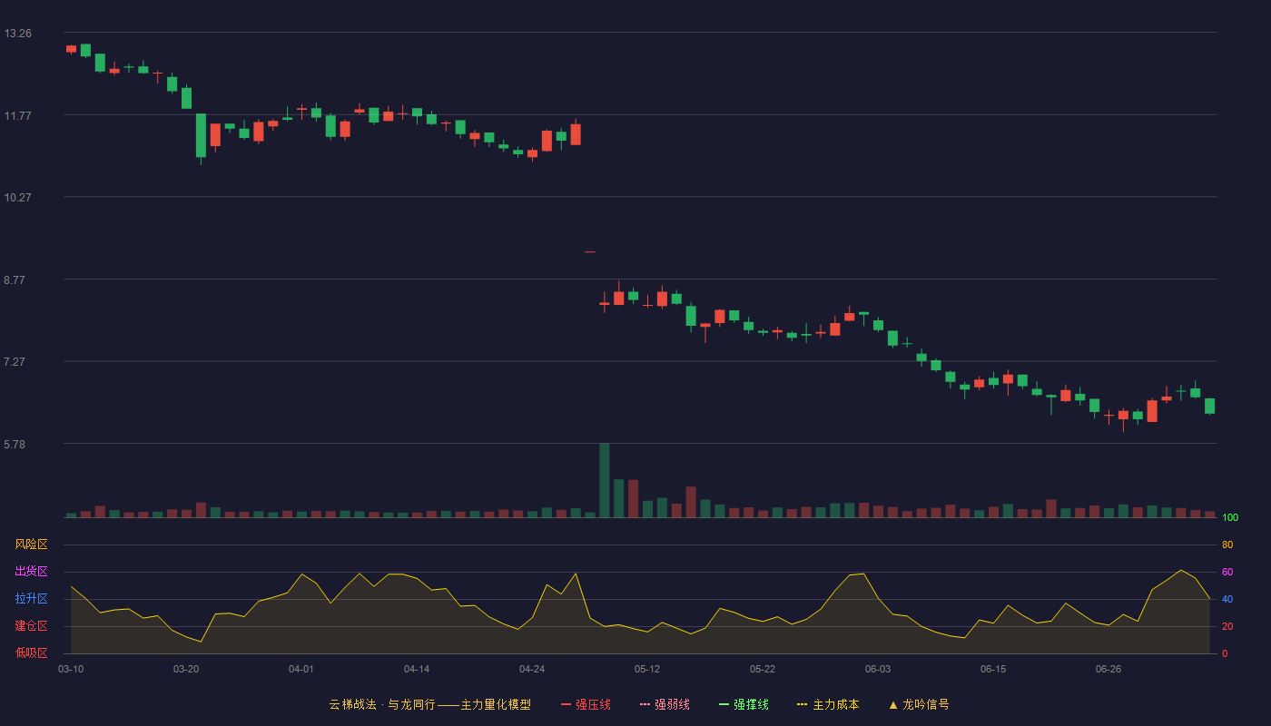Screen dimensions: 1271x726
Task: Toggle the 强压线 legend item
Action: point(586,704)
